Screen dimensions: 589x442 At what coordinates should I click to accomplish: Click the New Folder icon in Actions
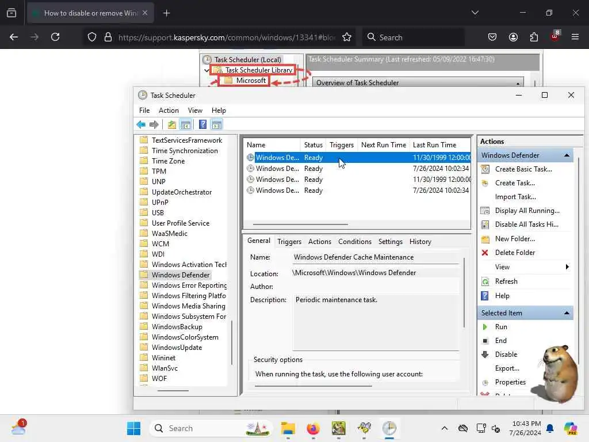tap(485, 239)
